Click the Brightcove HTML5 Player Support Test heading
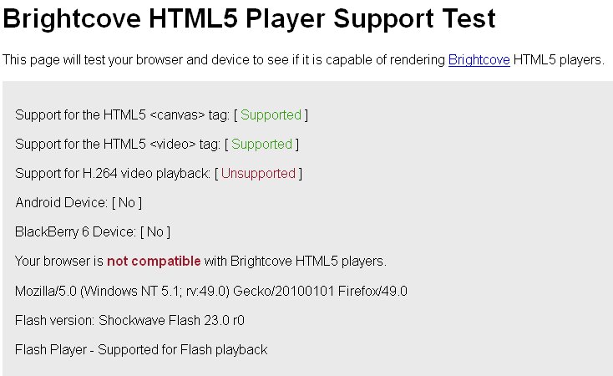The height and width of the screenshot is (376, 613). (250, 18)
